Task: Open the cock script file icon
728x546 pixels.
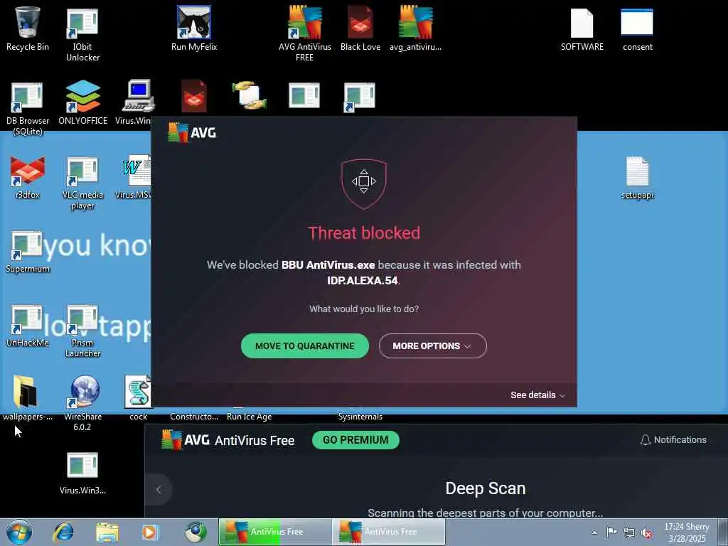Action: (138, 398)
